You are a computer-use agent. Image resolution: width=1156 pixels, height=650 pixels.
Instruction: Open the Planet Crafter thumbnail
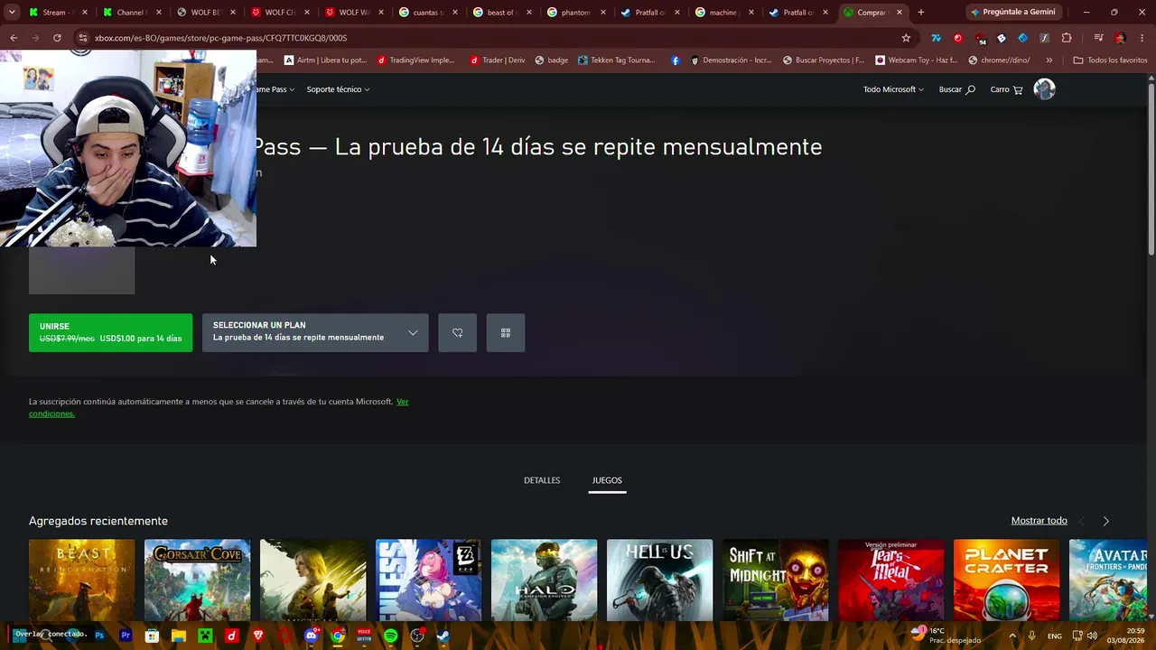pyautogui.click(x=1006, y=580)
